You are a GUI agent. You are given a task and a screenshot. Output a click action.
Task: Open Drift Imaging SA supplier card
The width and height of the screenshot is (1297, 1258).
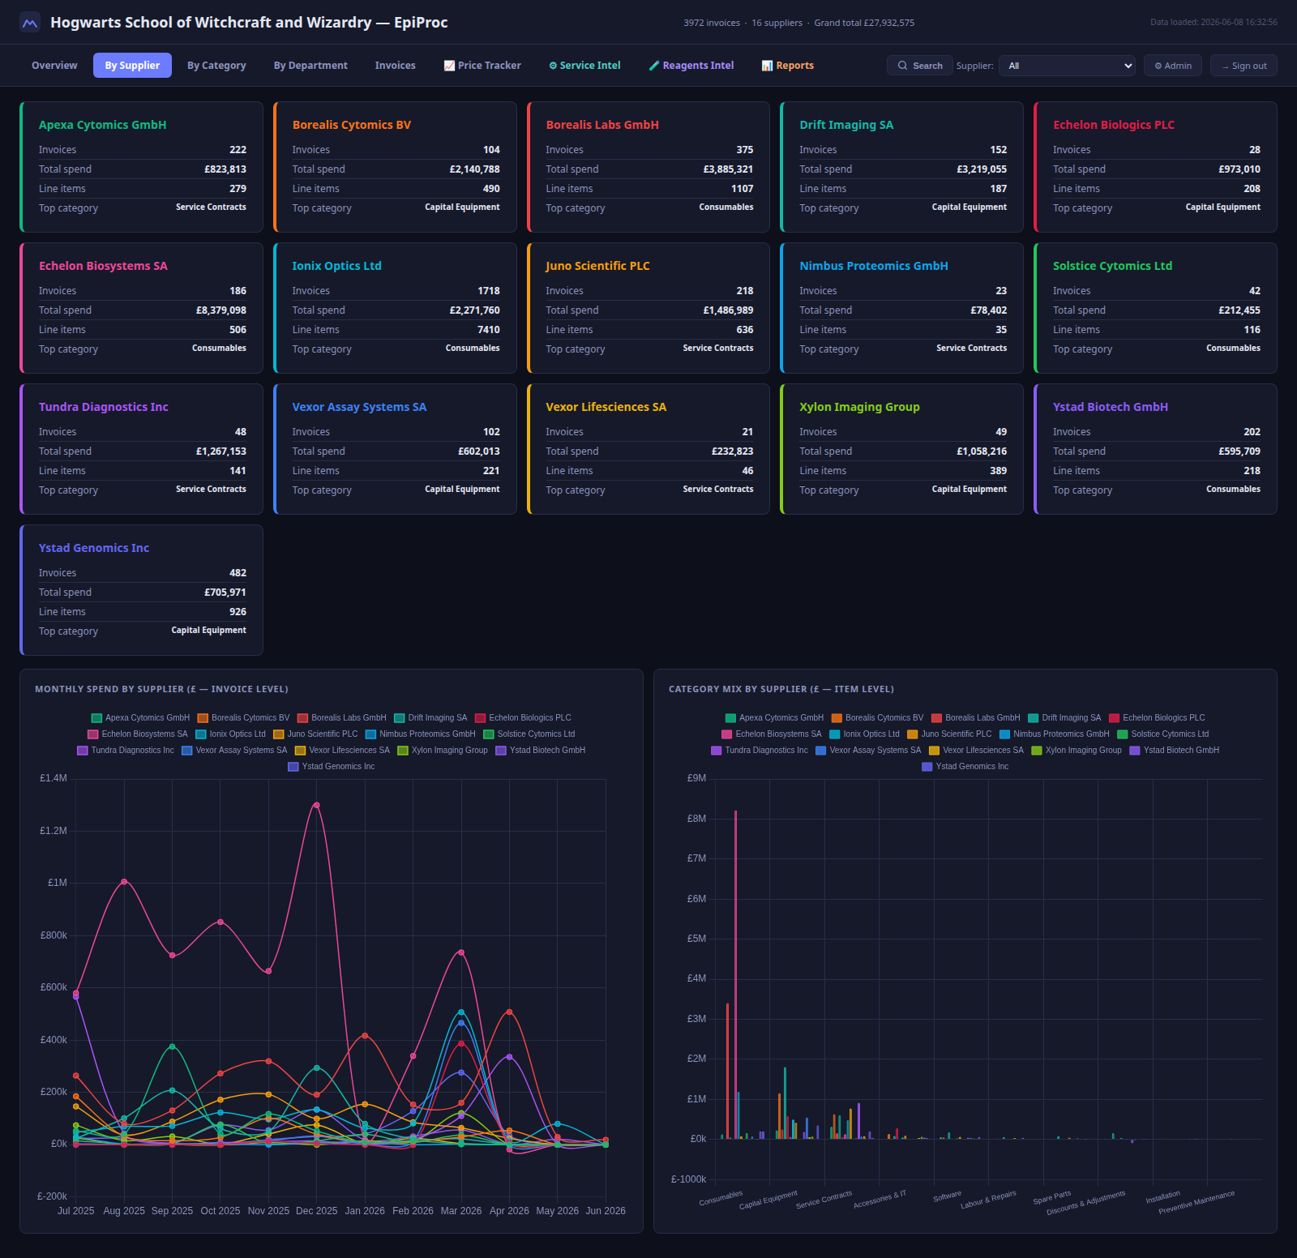coord(902,167)
